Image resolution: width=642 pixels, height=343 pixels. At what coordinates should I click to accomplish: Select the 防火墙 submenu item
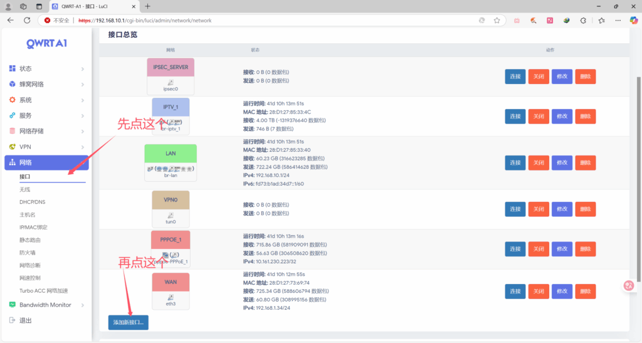pyautogui.click(x=28, y=253)
